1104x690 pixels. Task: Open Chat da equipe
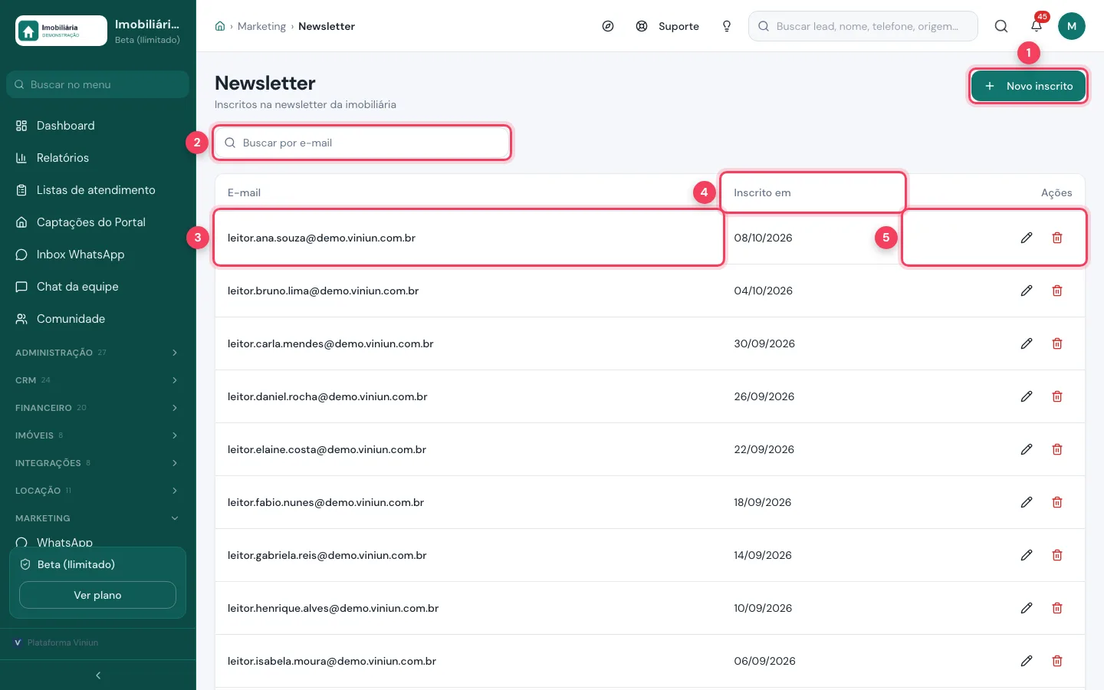coord(97,287)
